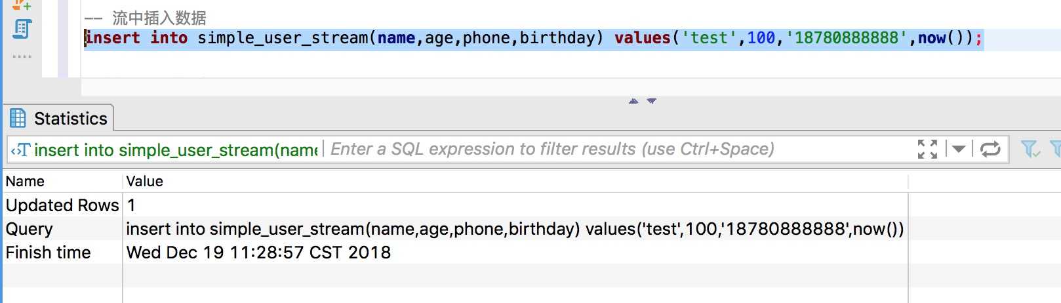Click the SQL text icon beside query label
Viewport: 1061px width, 303px height.
click(x=20, y=150)
